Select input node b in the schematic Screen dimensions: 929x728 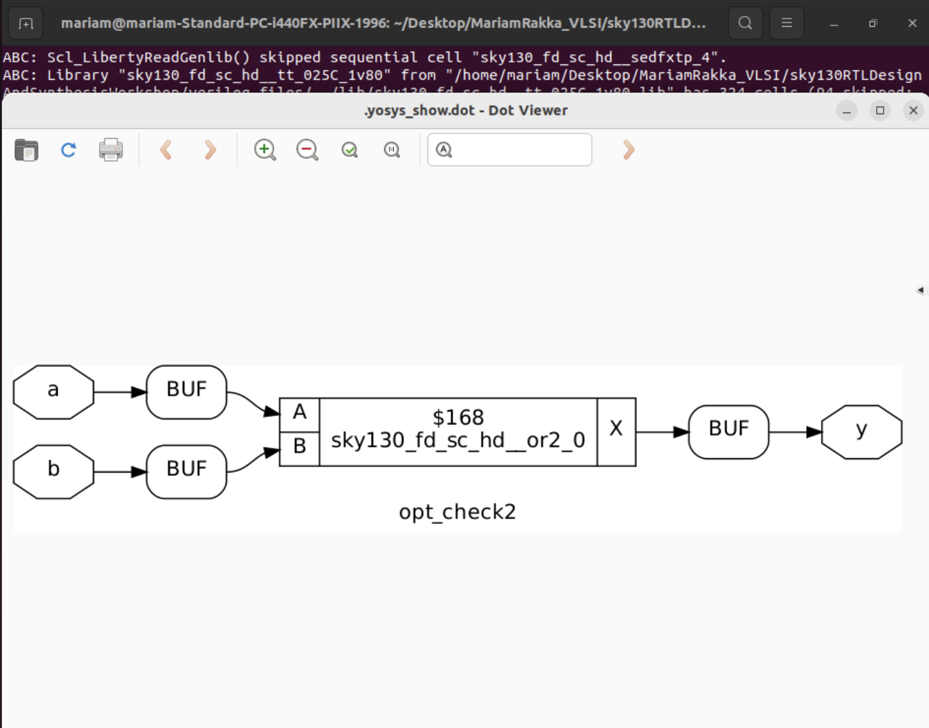point(53,472)
